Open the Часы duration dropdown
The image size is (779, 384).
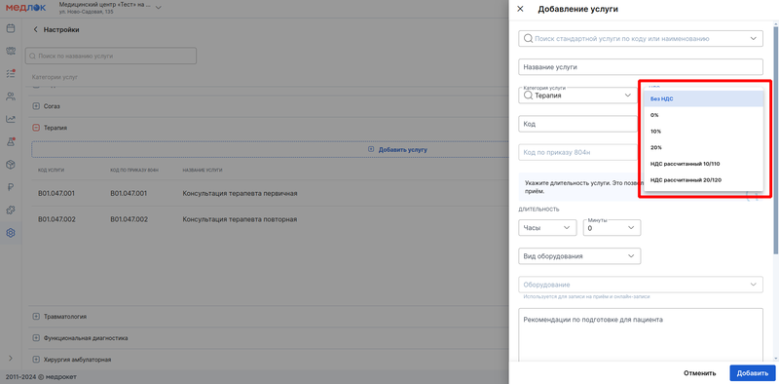coord(547,227)
